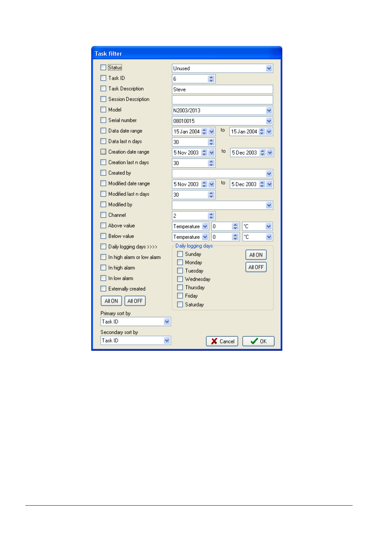Enable the Above value checkbox
This screenshot has width=378, height=537.
point(103,225)
